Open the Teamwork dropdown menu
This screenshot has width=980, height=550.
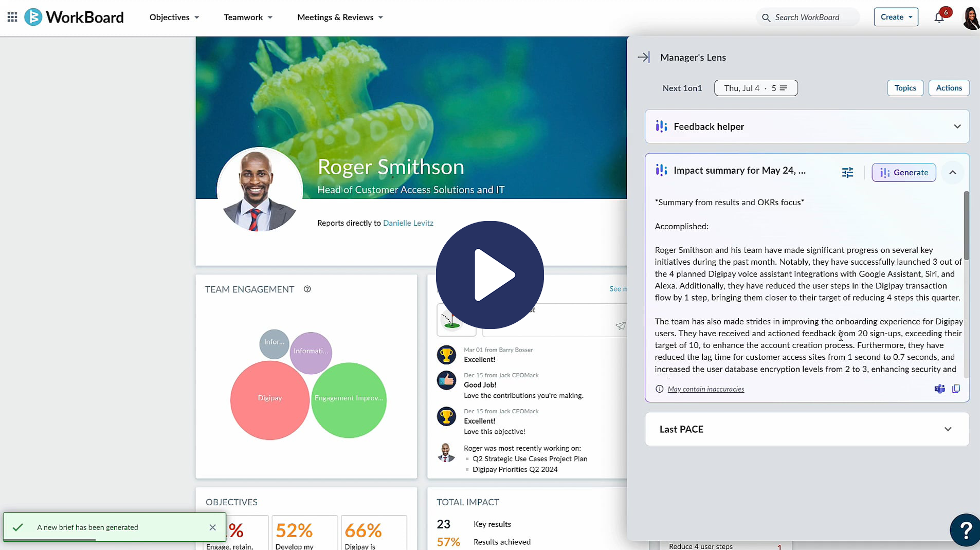click(x=248, y=17)
